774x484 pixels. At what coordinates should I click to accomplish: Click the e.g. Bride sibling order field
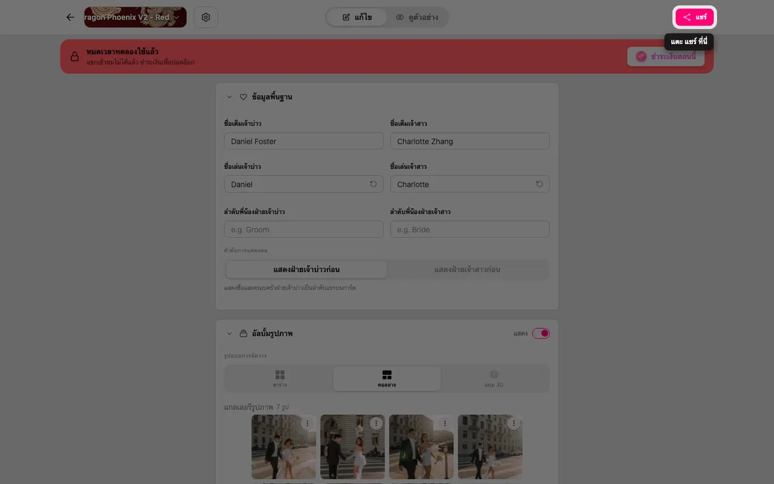[x=470, y=229]
